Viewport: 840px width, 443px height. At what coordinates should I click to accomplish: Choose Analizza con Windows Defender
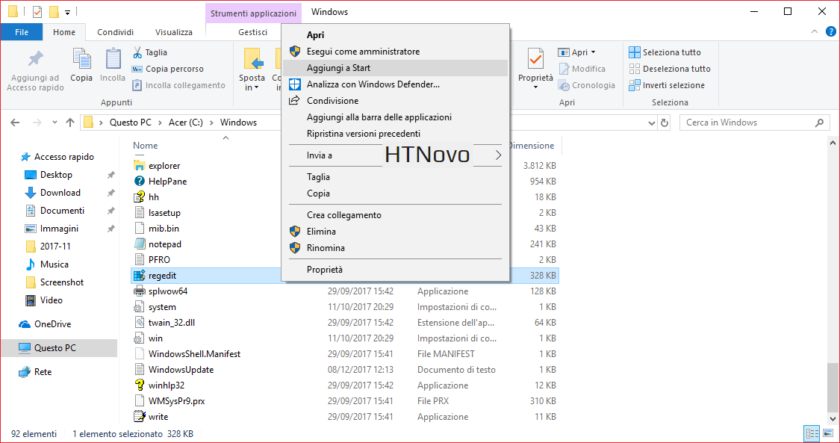(x=395, y=84)
